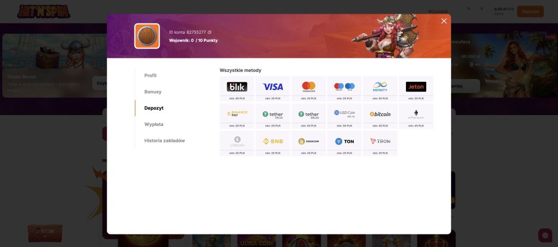Pick the Maestro payment method
The width and height of the screenshot is (558, 247).
point(344,89)
